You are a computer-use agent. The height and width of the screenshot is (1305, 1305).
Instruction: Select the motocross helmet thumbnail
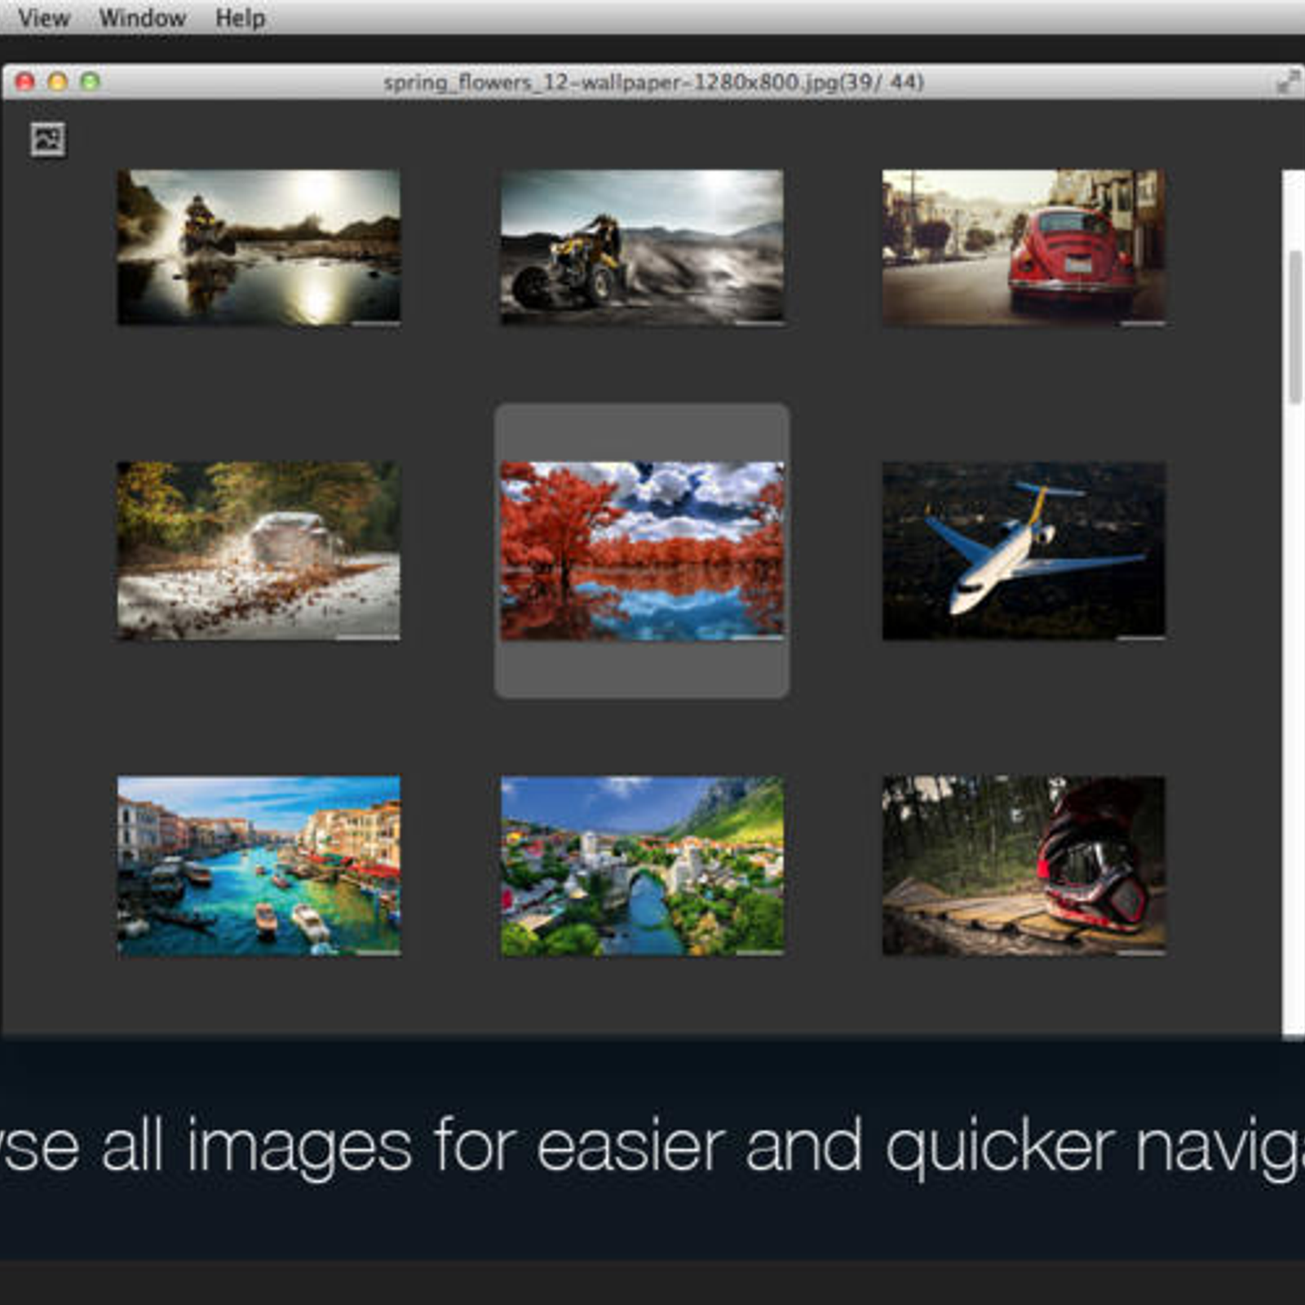click(1024, 866)
